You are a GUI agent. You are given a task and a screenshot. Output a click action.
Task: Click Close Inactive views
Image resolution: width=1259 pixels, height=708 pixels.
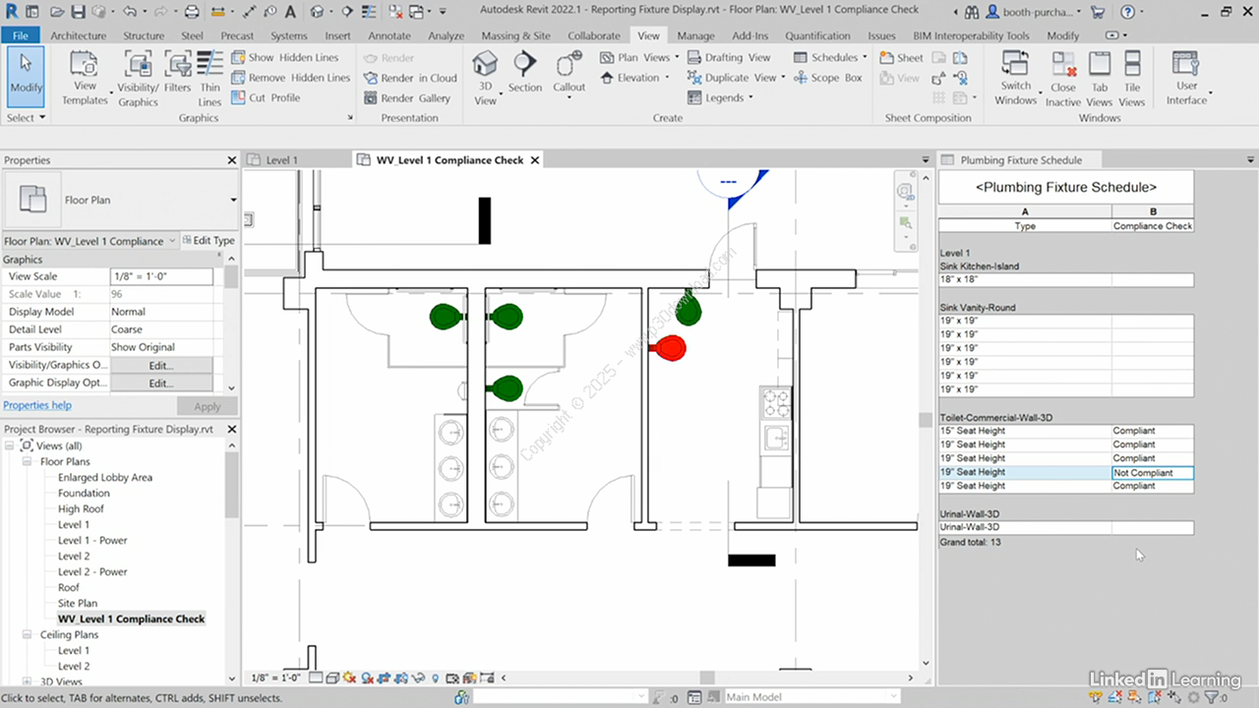(x=1063, y=79)
